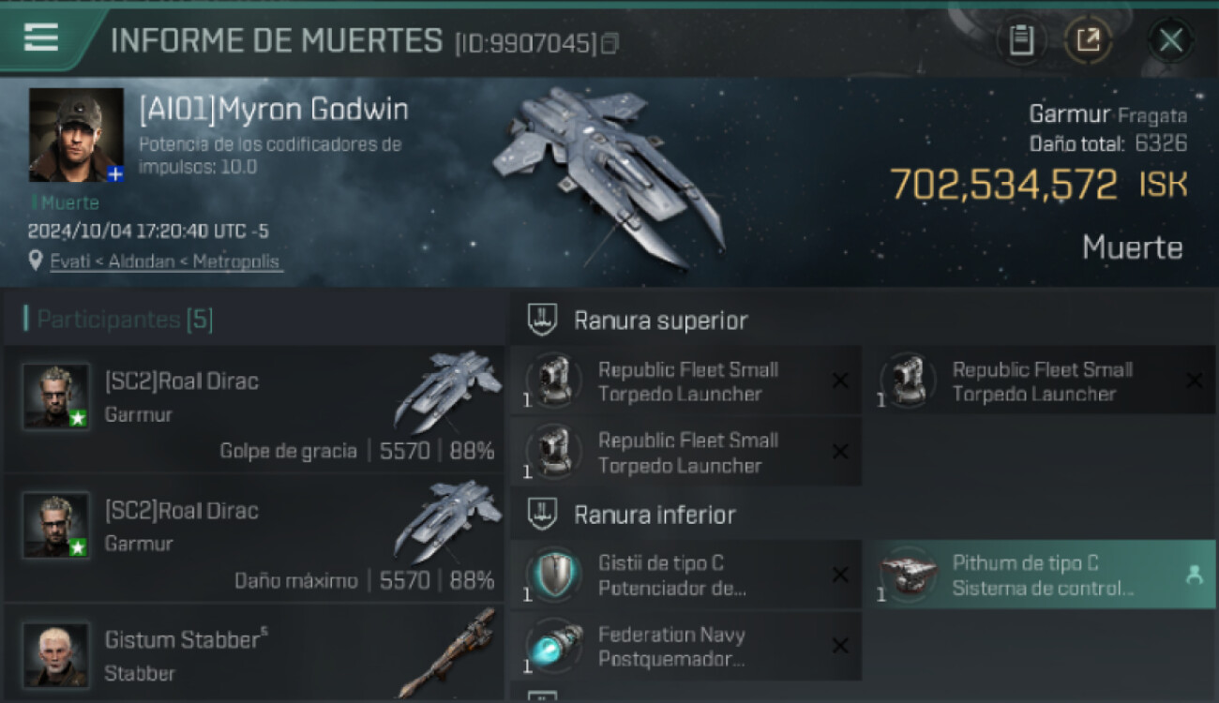Copy the kill report ID icon
1219x703 pixels.
609,43
